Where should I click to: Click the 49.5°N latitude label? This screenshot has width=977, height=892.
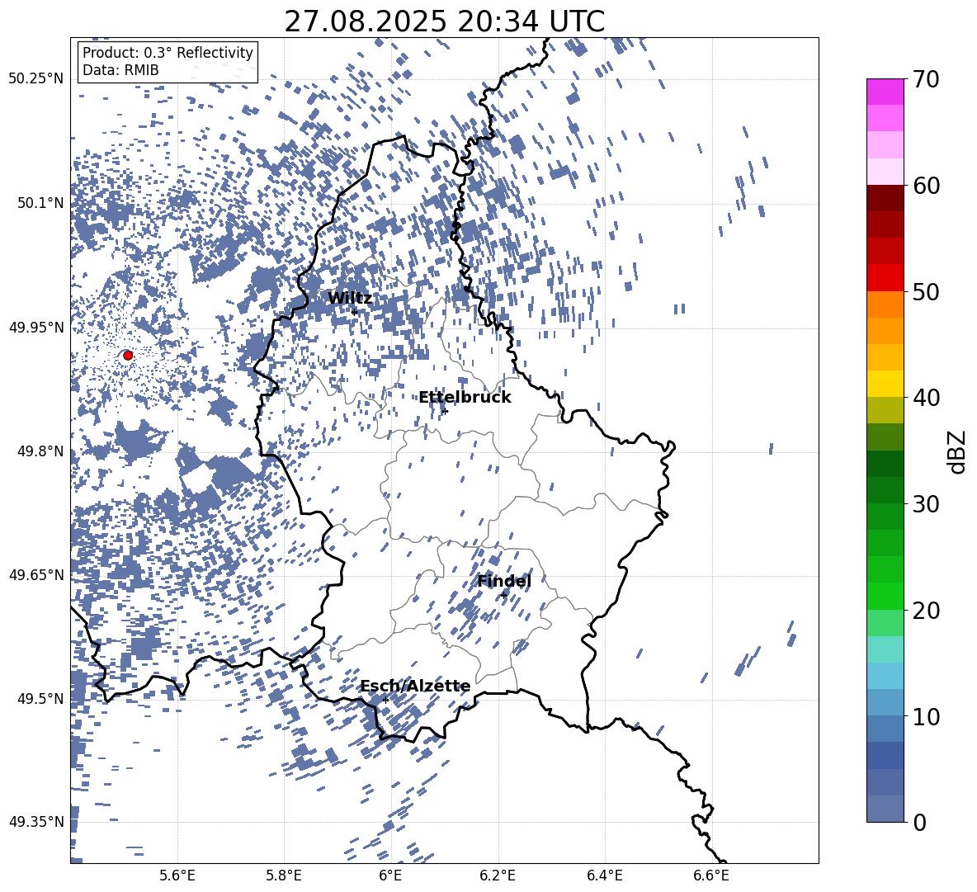[41, 698]
